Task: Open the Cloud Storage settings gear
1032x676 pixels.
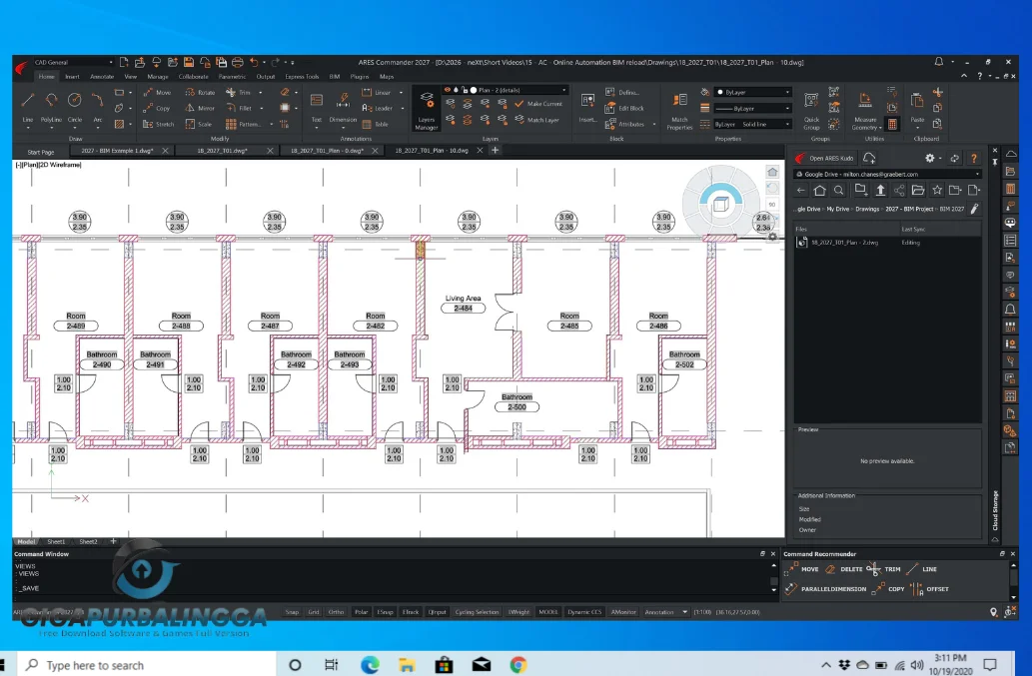Action: point(929,158)
